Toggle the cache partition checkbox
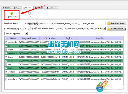The image size is (128, 94). (x=6, y=76)
